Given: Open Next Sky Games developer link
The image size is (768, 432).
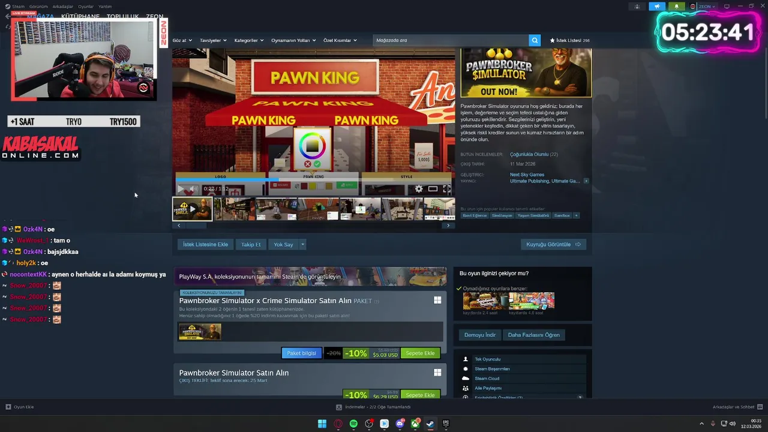Looking at the screenshot, I should [x=527, y=175].
